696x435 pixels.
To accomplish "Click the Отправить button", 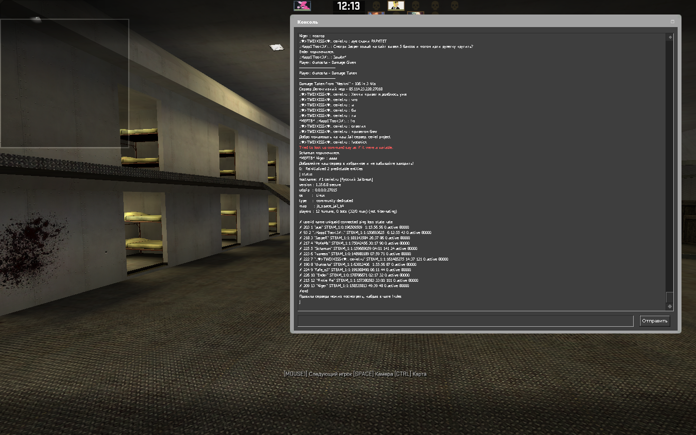I will click(654, 321).
